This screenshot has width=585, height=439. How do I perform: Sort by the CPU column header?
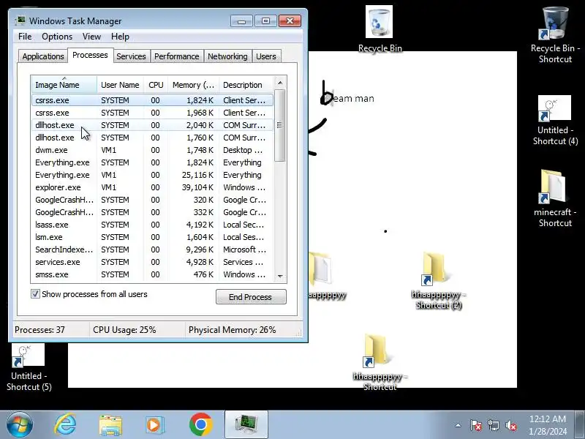click(156, 85)
